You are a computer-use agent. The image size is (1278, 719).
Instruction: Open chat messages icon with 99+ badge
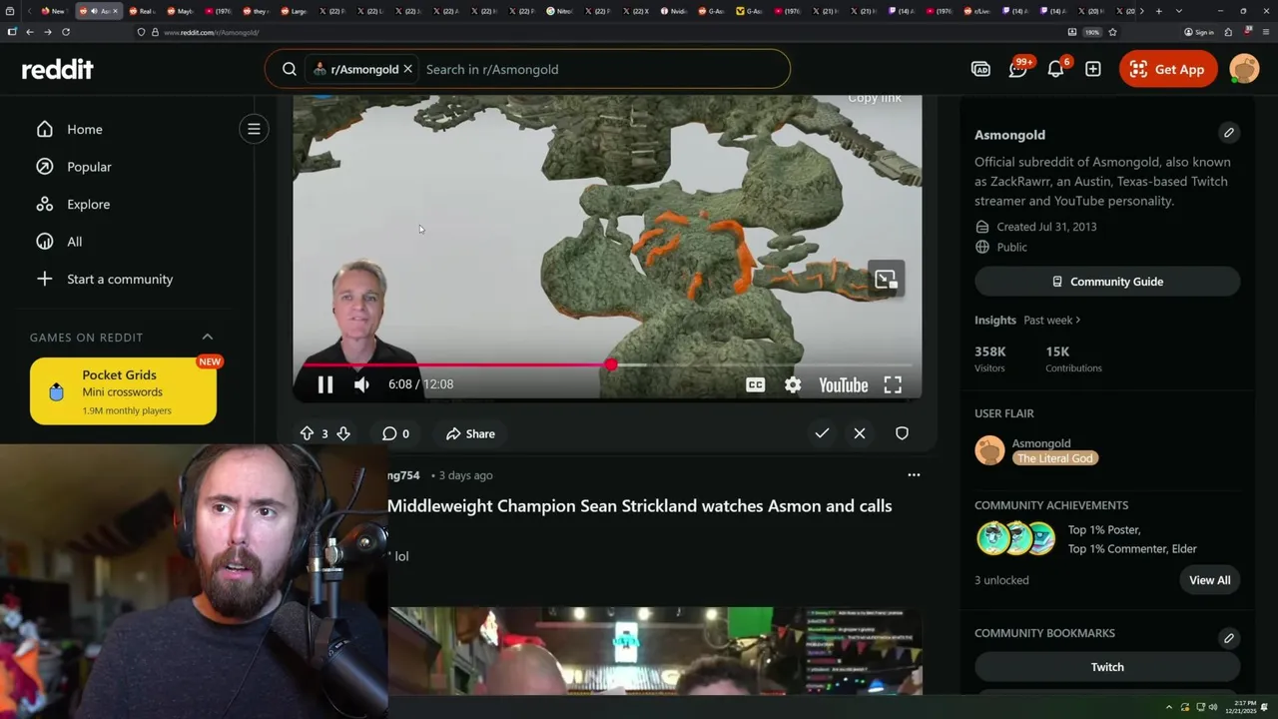pyautogui.click(x=1018, y=69)
